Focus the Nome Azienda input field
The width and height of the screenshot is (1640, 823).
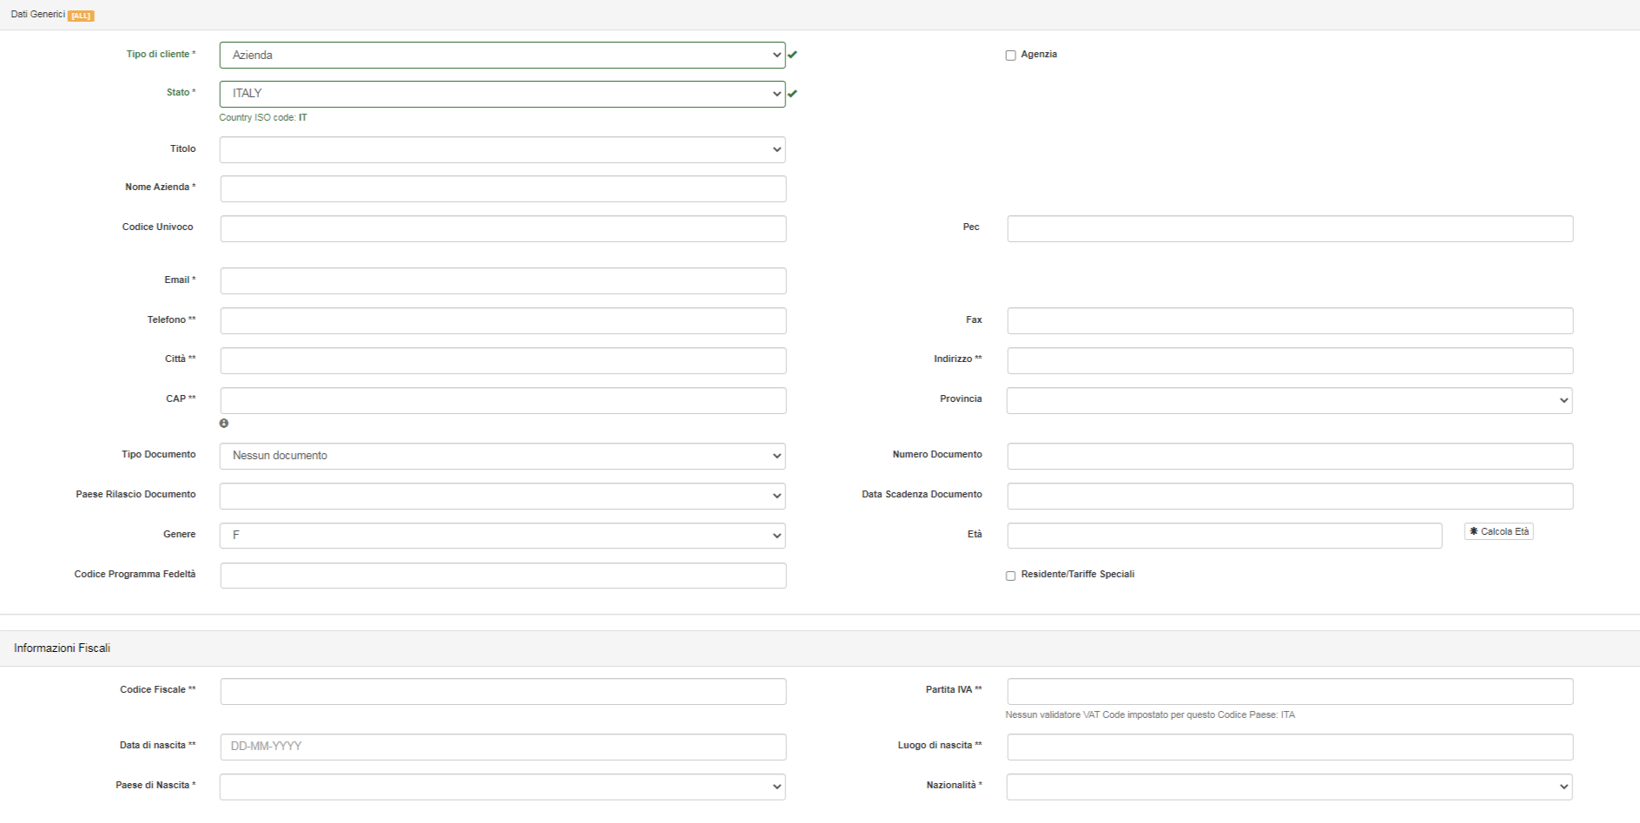[503, 188]
